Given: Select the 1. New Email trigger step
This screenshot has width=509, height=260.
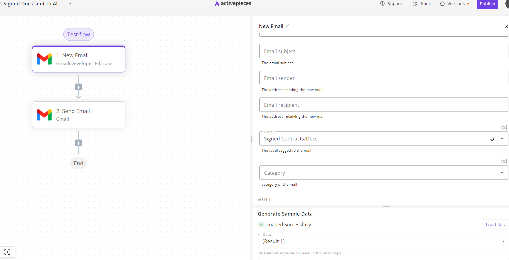Looking at the screenshot, I should point(79,59).
